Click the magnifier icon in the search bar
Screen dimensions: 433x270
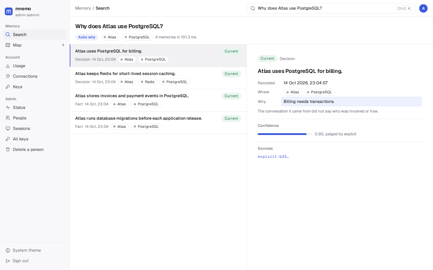(253, 8)
